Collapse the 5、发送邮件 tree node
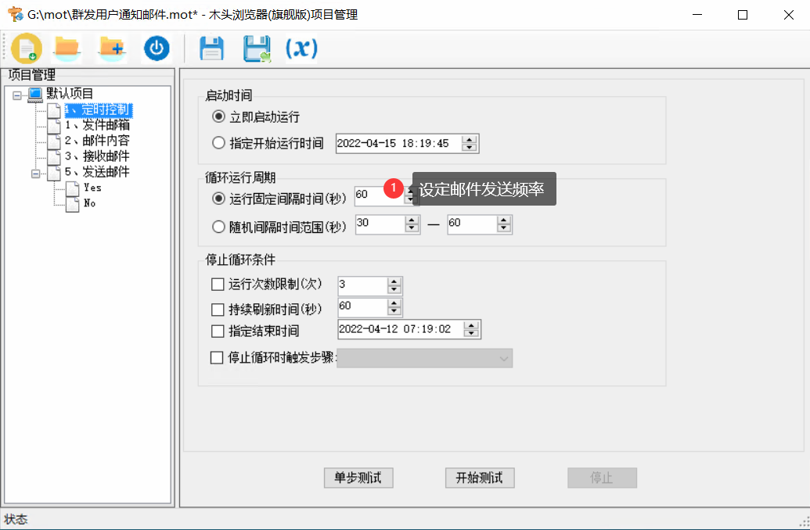 click(36, 174)
